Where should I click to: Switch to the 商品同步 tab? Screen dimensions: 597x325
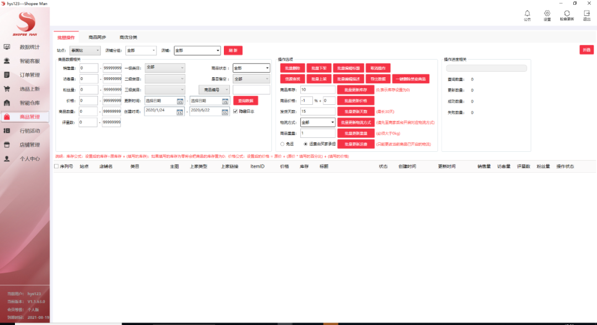[97, 38]
